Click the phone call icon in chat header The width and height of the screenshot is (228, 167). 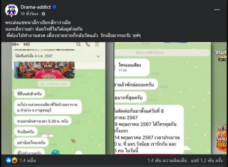click(x=88, y=44)
